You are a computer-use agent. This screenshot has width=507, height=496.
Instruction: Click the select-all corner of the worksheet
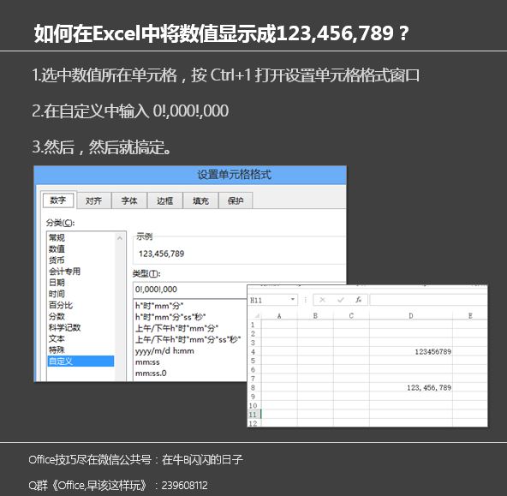point(254,315)
